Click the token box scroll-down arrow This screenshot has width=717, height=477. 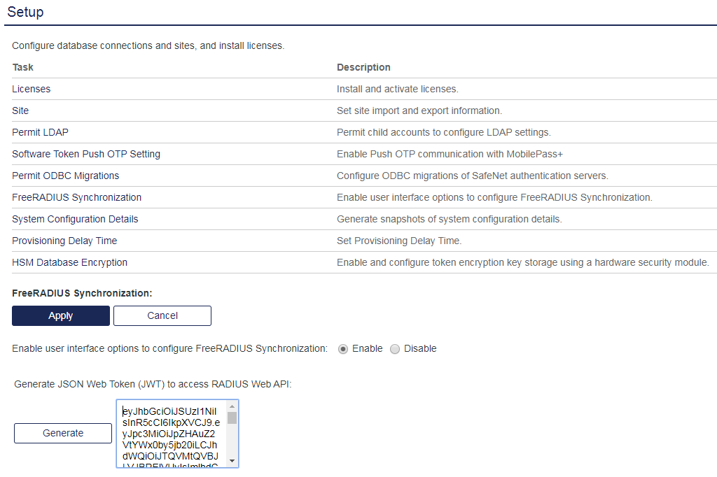click(x=232, y=461)
